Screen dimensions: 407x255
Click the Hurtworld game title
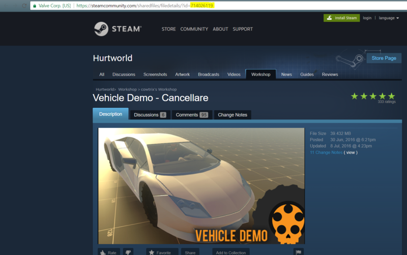(x=112, y=58)
